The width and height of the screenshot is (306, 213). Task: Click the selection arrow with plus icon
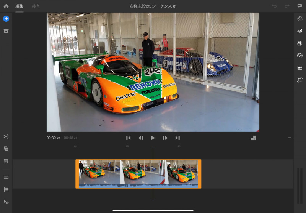click(x=6, y=202)
